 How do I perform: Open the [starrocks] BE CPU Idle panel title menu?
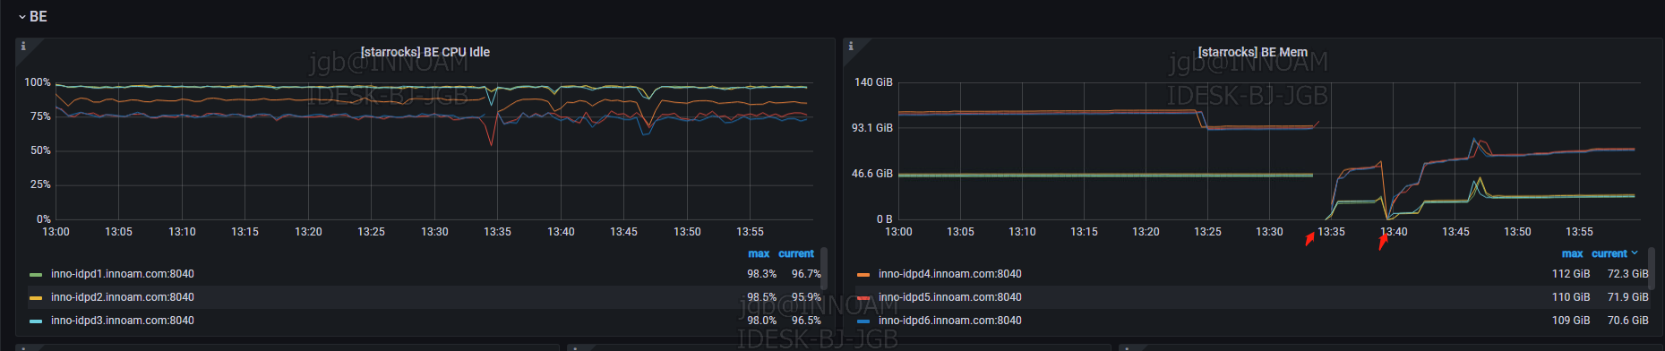tap(425, 52)
